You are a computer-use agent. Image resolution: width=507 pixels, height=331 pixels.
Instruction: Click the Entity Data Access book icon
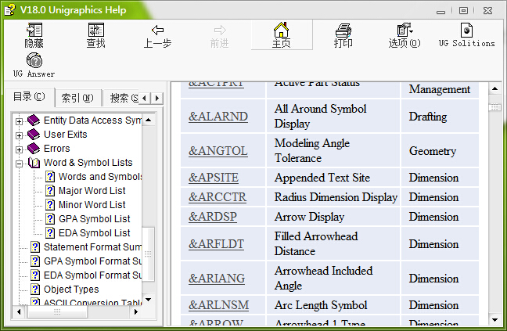click(34, 121)
